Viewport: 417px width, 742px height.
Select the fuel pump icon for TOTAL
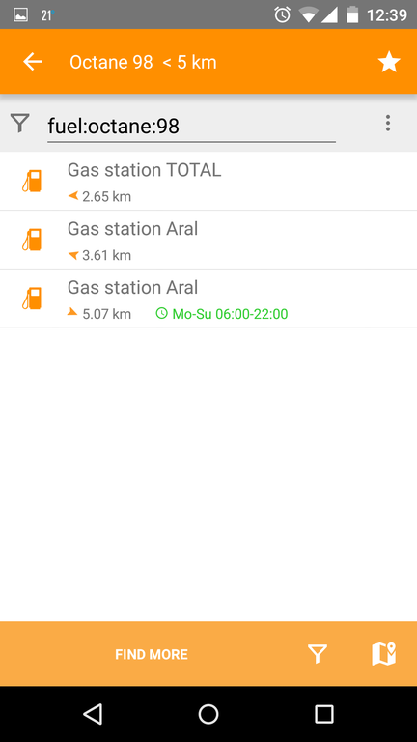click(32, 182)
